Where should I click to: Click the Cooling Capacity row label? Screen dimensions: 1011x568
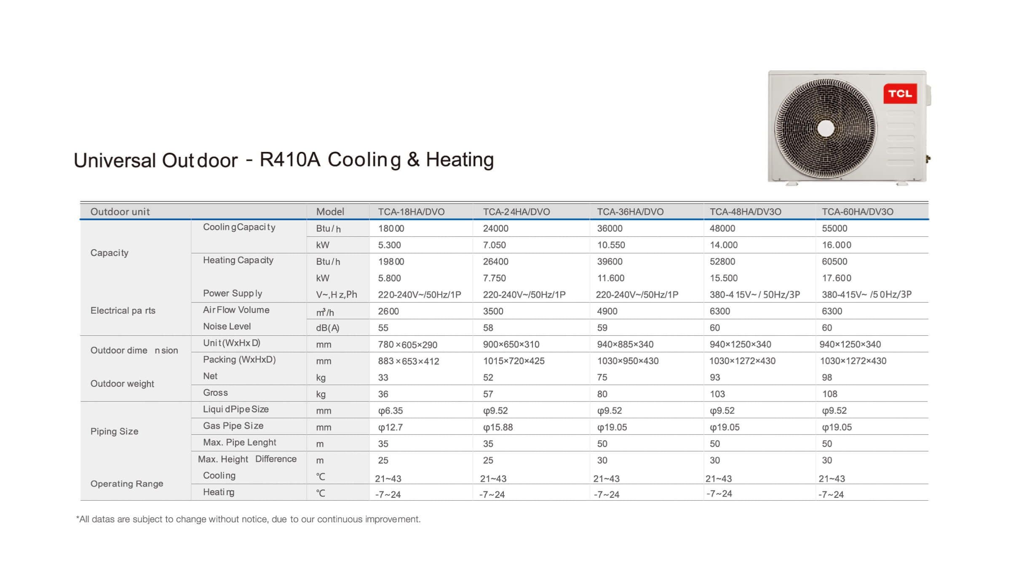click(x=239, y=227)
